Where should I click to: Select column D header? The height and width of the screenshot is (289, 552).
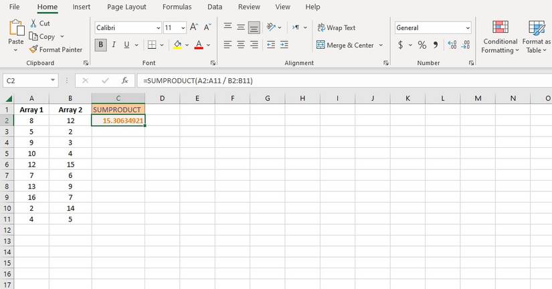click(x=162, y=98)
